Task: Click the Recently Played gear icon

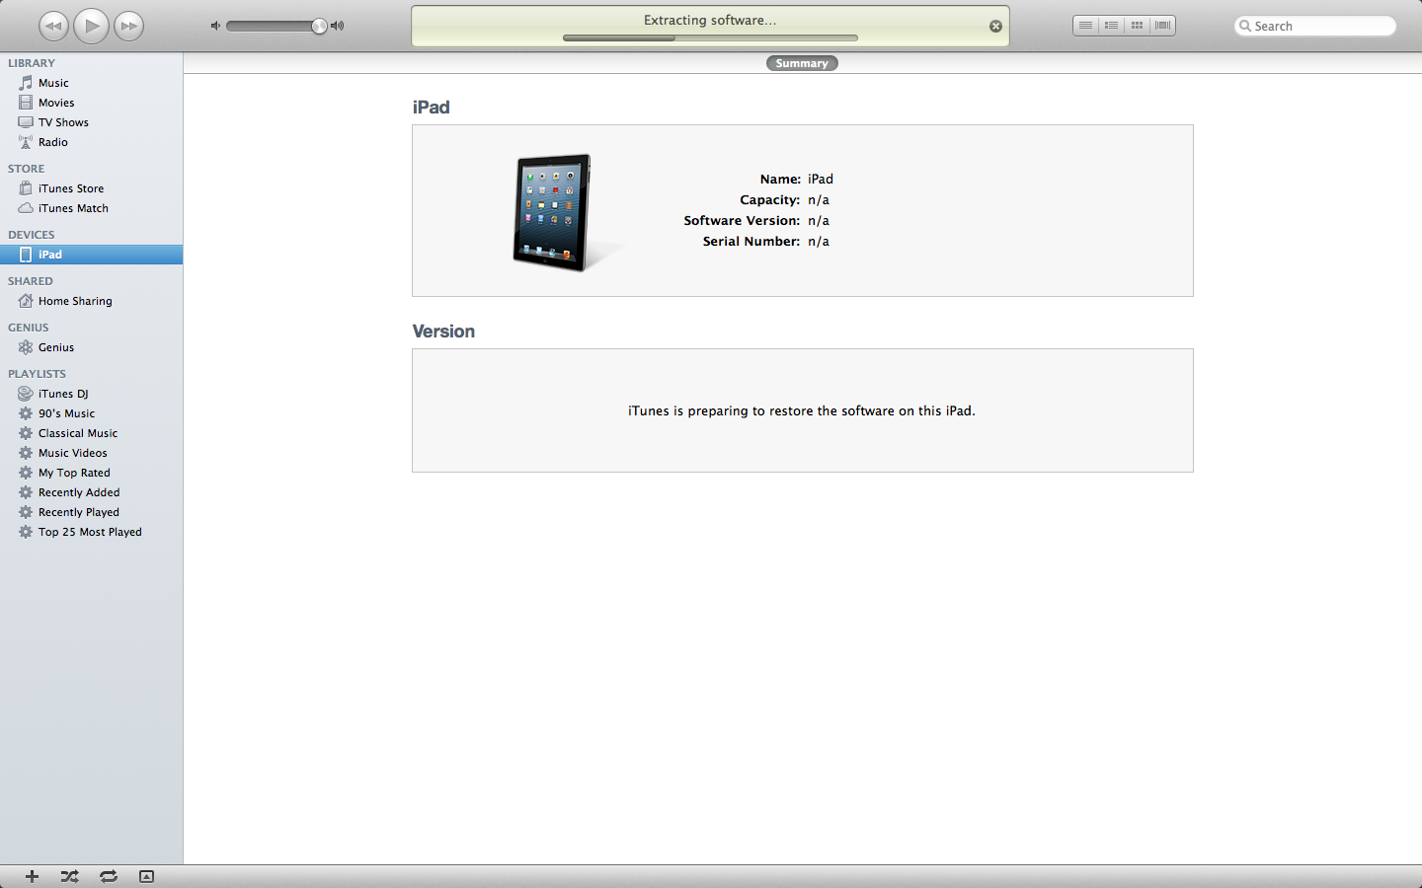Action: click(26, 512)
